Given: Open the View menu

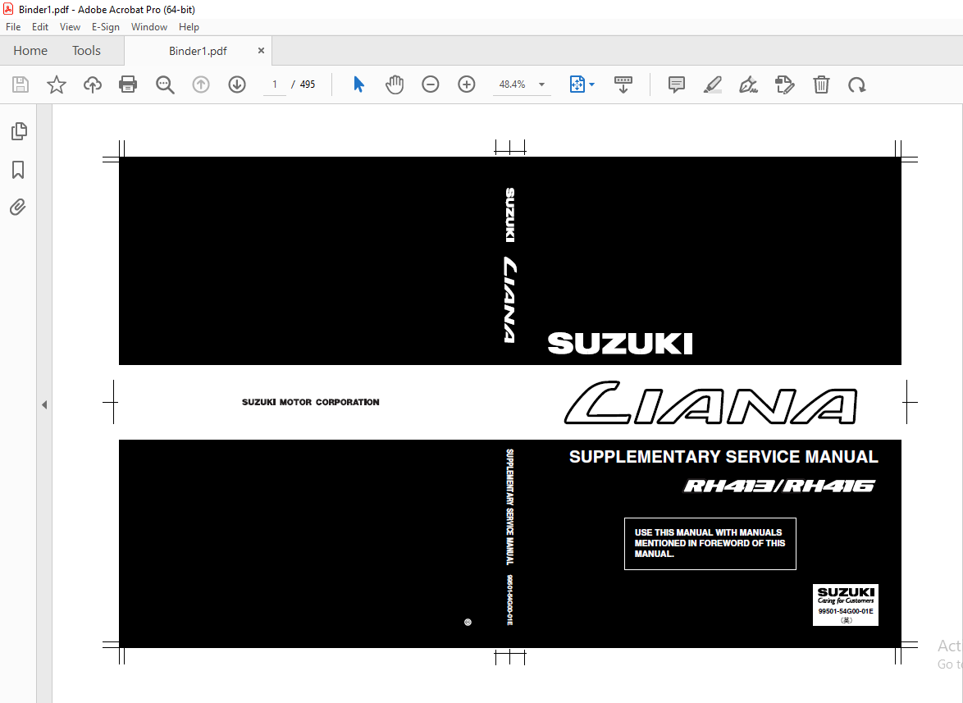Looking at the screenshot, I should pos(70,27).
